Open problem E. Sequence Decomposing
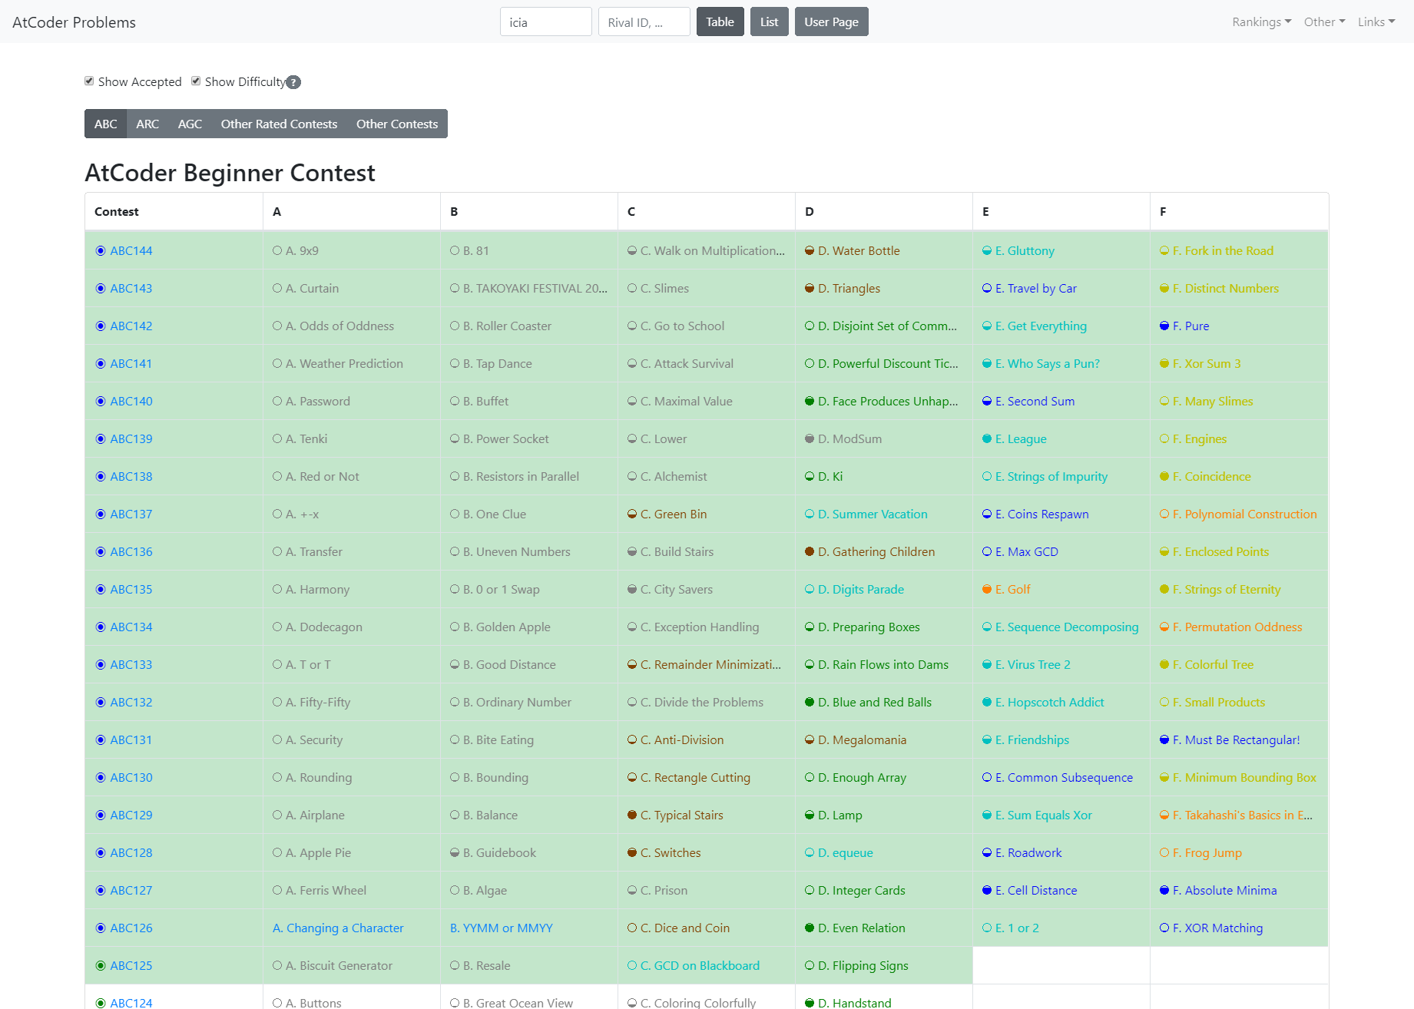This screenshot has height=1009, width=1414. [x=1067, y=627]
